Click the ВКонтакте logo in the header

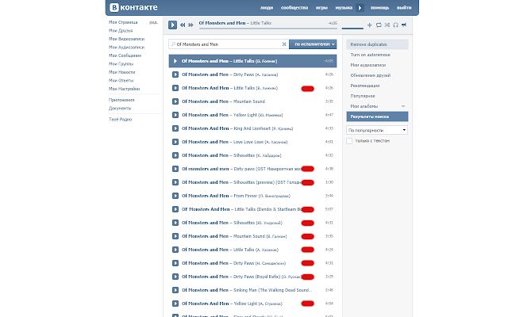click(133, 7)
